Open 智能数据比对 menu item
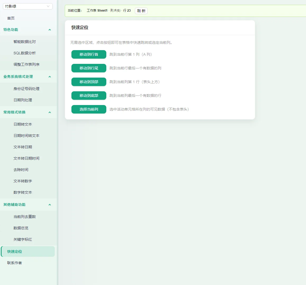 coord(25,42)
